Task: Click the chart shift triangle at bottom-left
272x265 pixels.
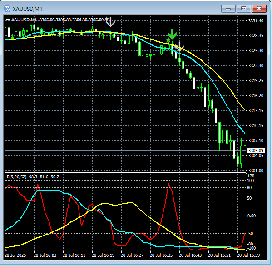Action: 6,250
